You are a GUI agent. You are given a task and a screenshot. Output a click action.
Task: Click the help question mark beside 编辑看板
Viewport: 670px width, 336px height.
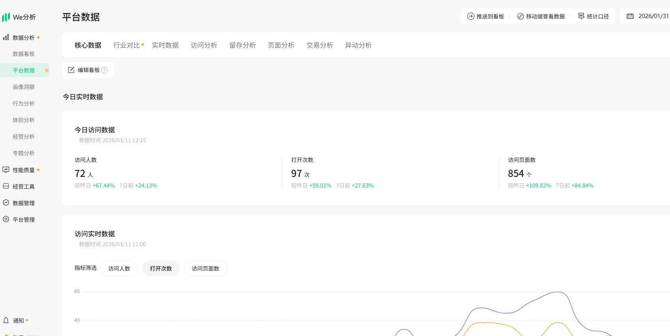[x=105, y=70]
